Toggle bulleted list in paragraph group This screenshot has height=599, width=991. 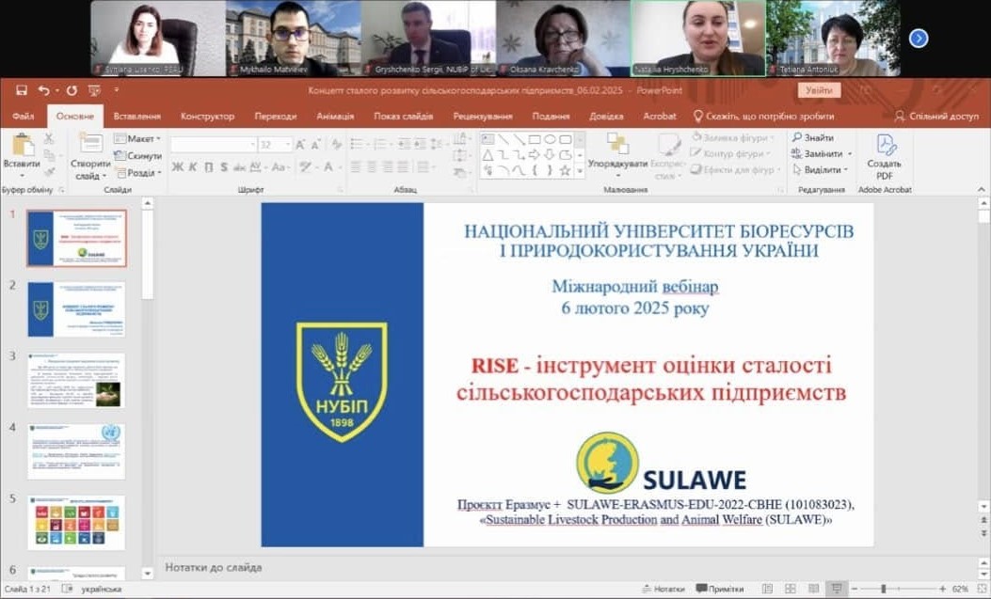(358, 145)
